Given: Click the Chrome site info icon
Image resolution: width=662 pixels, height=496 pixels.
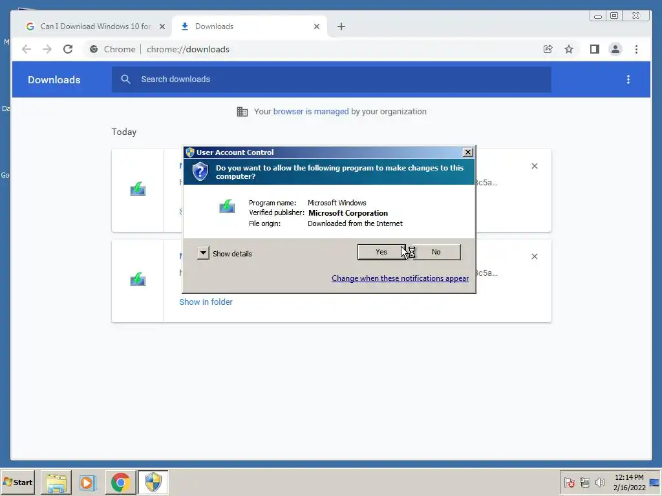Looking at the screenshot, I should 94,49.
